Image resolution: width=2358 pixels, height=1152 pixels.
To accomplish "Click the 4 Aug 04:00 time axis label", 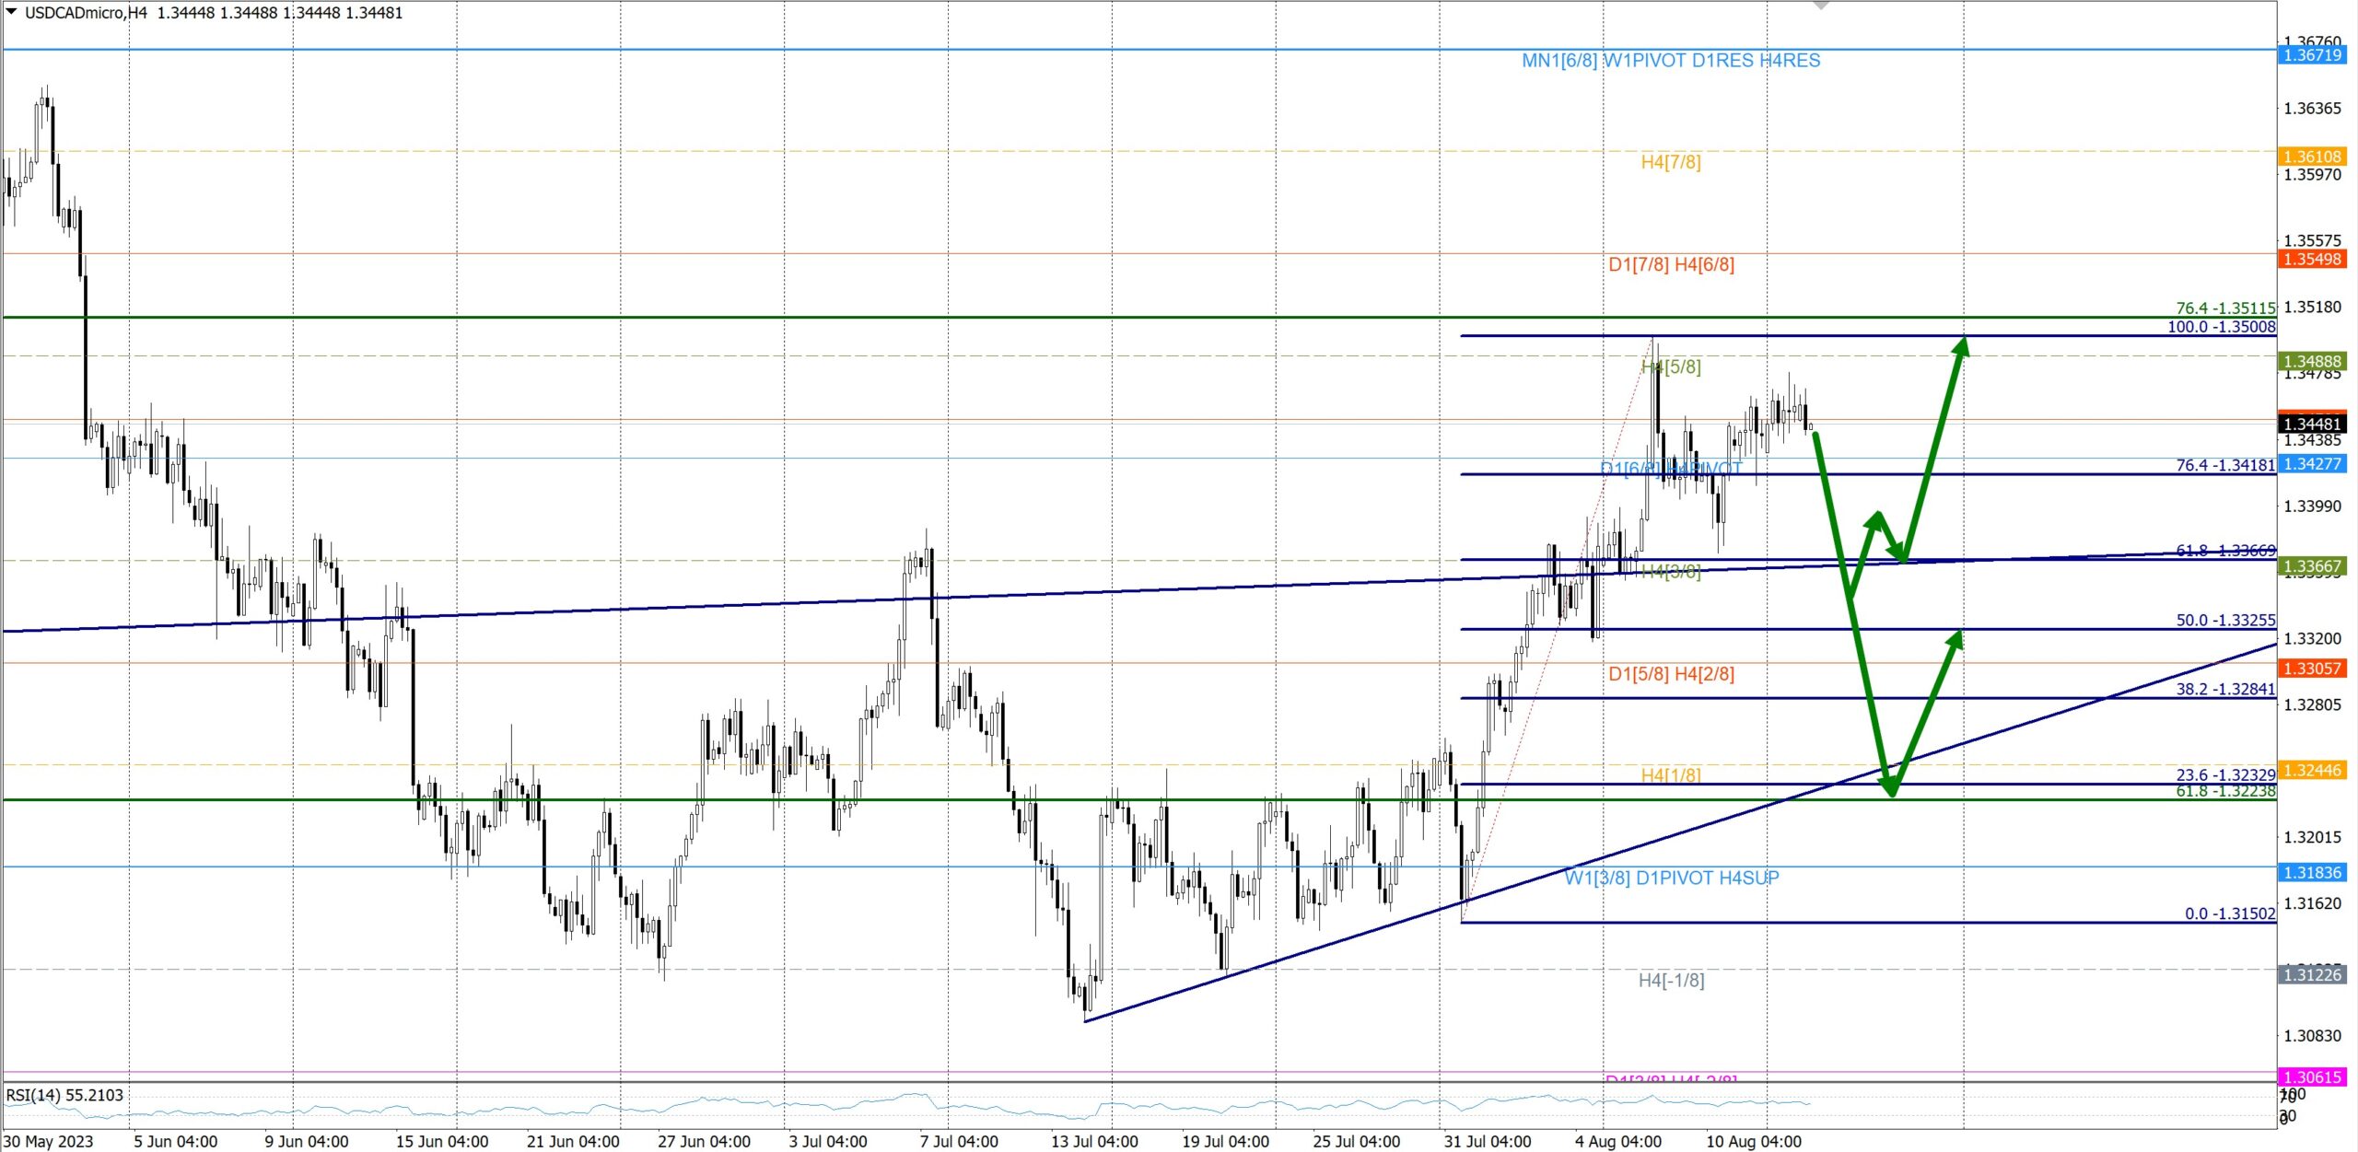I will pos(1617,1142).
